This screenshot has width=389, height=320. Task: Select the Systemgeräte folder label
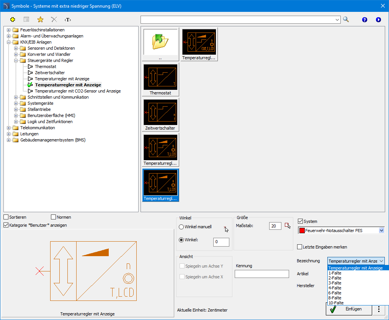click(40, 103)
